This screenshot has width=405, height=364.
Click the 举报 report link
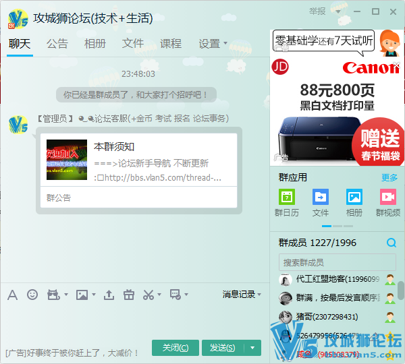click(x=317, y=11)
